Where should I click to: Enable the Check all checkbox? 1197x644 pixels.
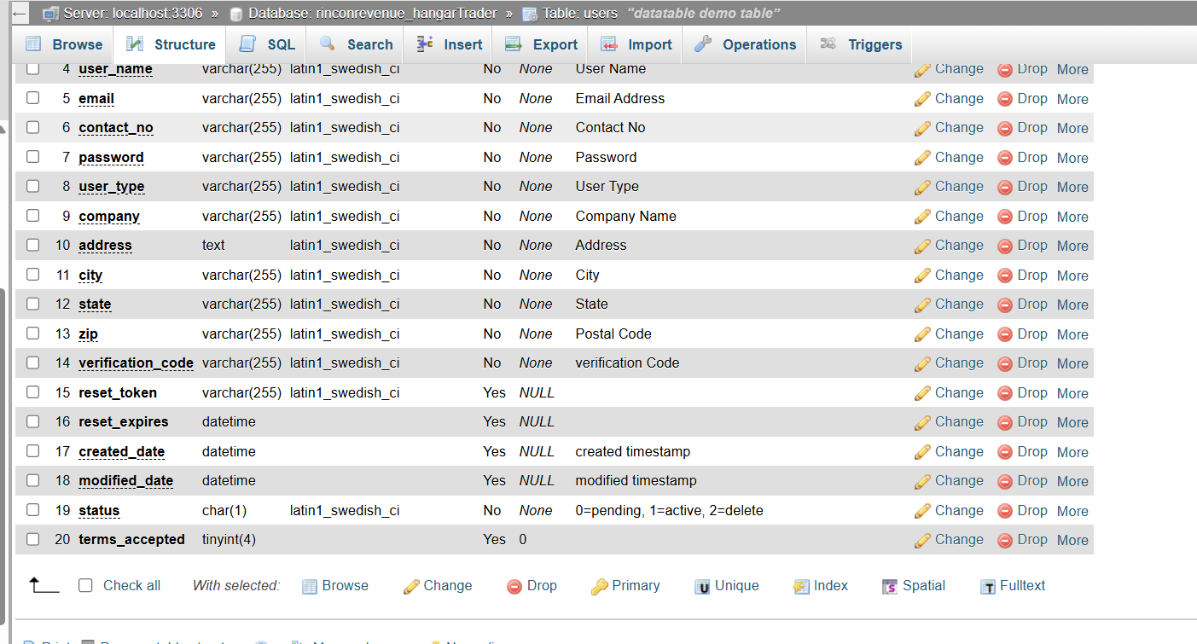(85, 585)
